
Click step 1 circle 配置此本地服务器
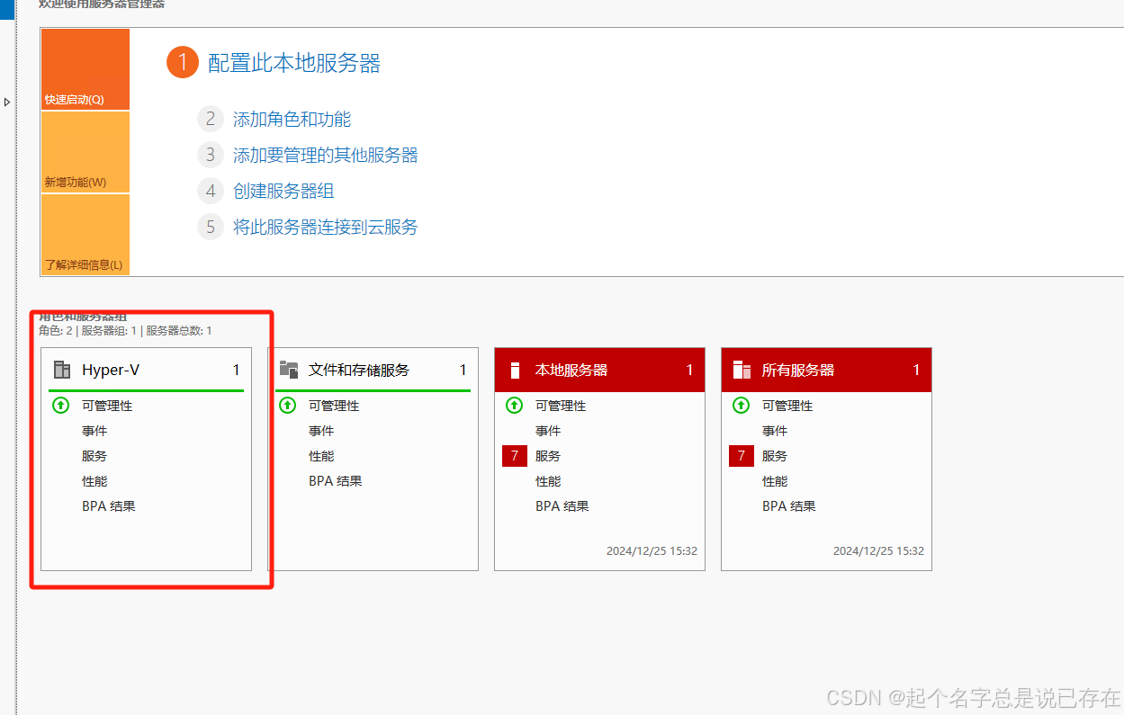(183, 63)
